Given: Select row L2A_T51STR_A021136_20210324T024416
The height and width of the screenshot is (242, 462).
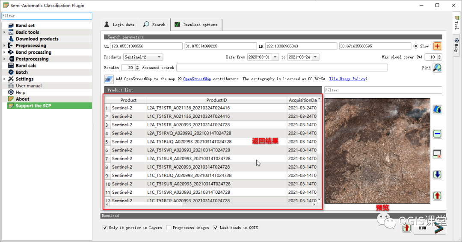Looking at the screenshot, I should (x=210, y=108).
